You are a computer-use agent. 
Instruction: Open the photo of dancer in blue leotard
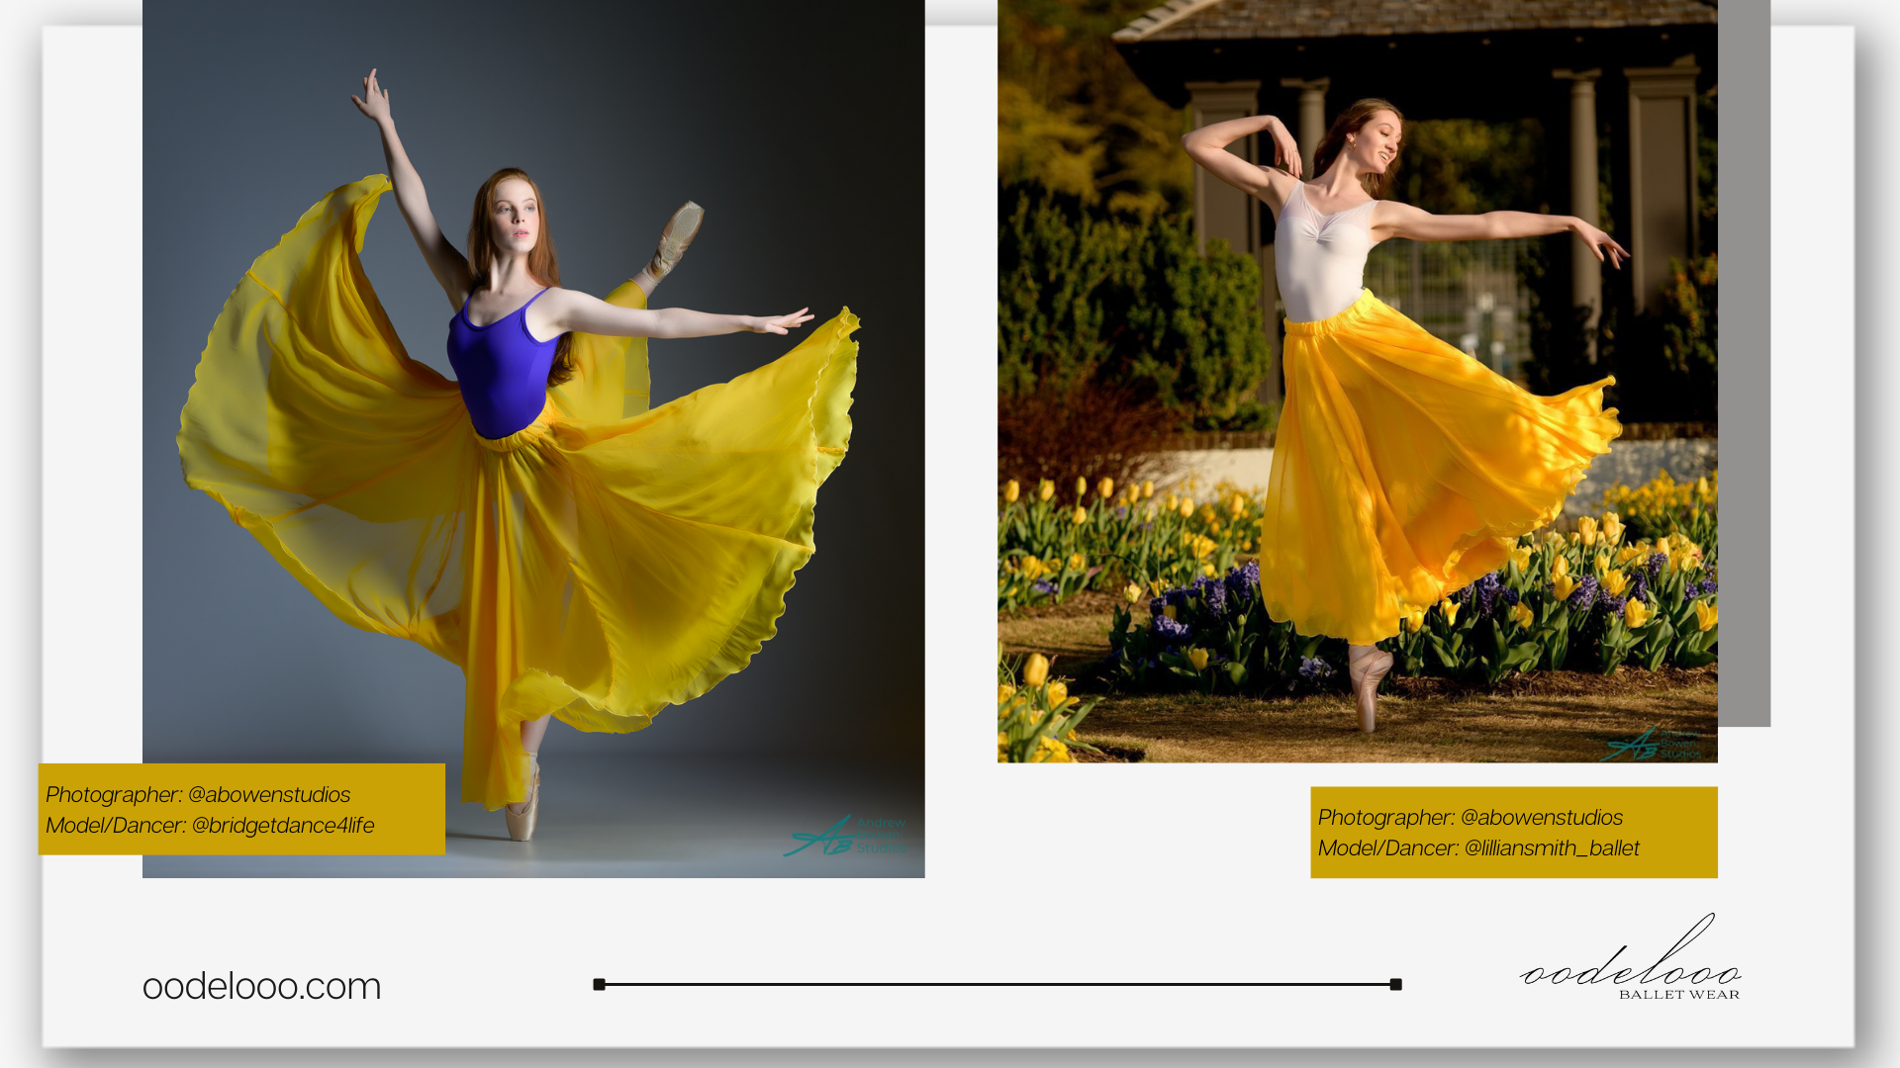click(x=533, y=438)
